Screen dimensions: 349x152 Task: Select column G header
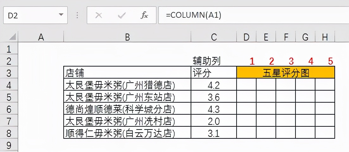305,37
